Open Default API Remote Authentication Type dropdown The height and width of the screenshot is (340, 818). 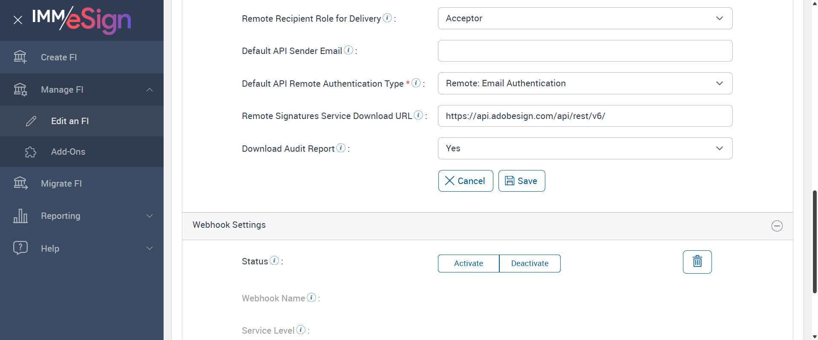point(585,83)
